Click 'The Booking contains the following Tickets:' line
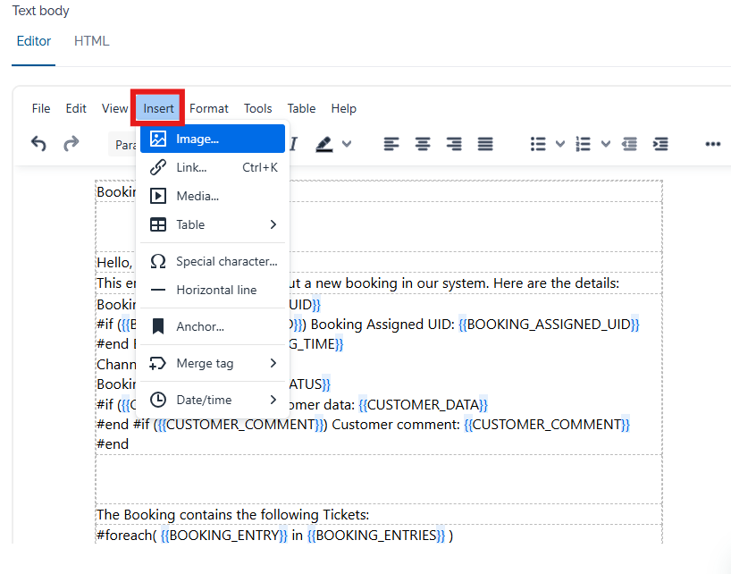This screenshot has height=574, width=731. (232, 515)
